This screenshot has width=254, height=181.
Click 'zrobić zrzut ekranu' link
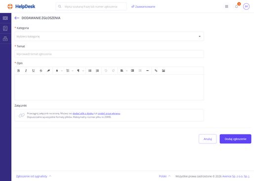pyautogui.click(x=109, y=113)
